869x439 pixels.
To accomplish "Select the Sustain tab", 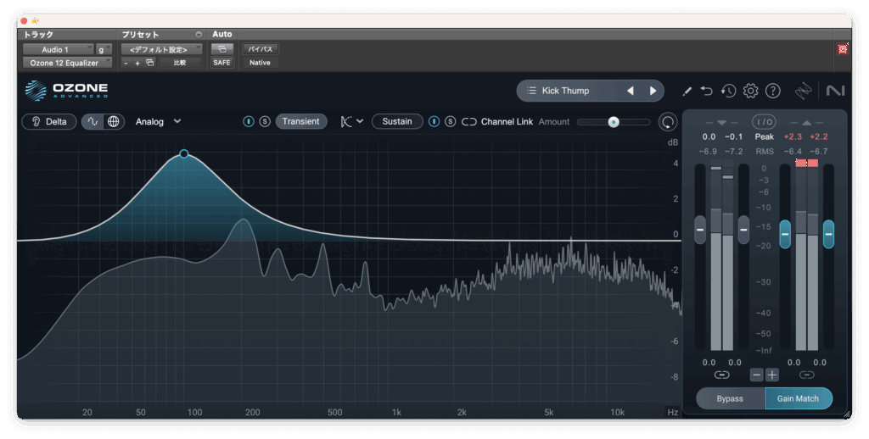I will [x=396, y=121].
